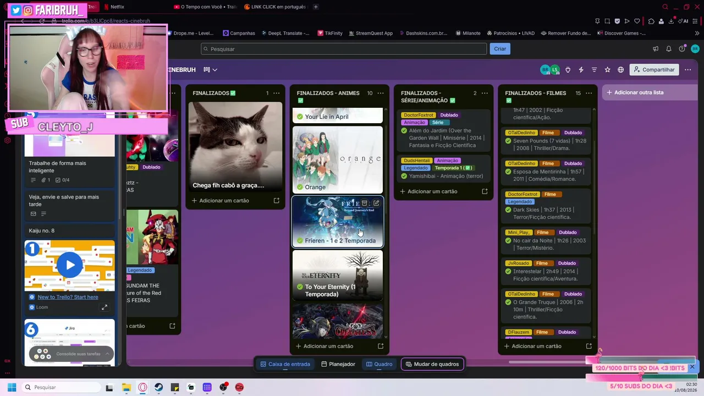Open the board view switcher dropdown
Viewport: 704px width, 396px height.
click(210, 70)
